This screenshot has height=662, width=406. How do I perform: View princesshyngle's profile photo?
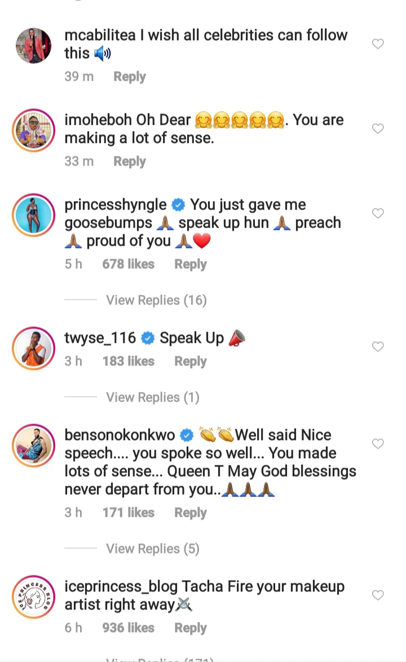pyautogui.click(x=33, y=215)
